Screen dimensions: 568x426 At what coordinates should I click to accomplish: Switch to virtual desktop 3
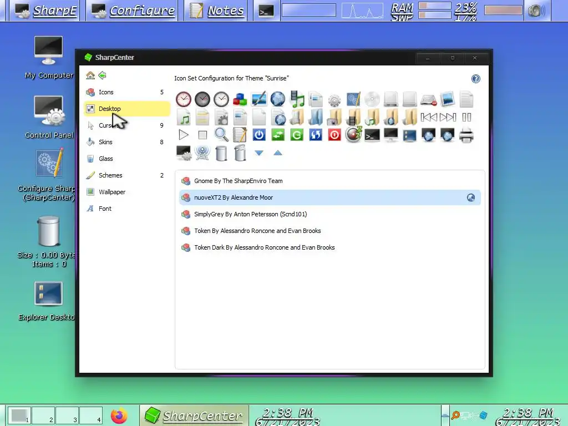(67, 415)
